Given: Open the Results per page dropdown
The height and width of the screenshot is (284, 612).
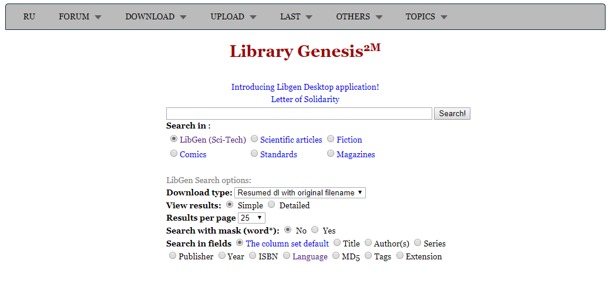Looking at the screenshot, I should (x=251, y=218).
